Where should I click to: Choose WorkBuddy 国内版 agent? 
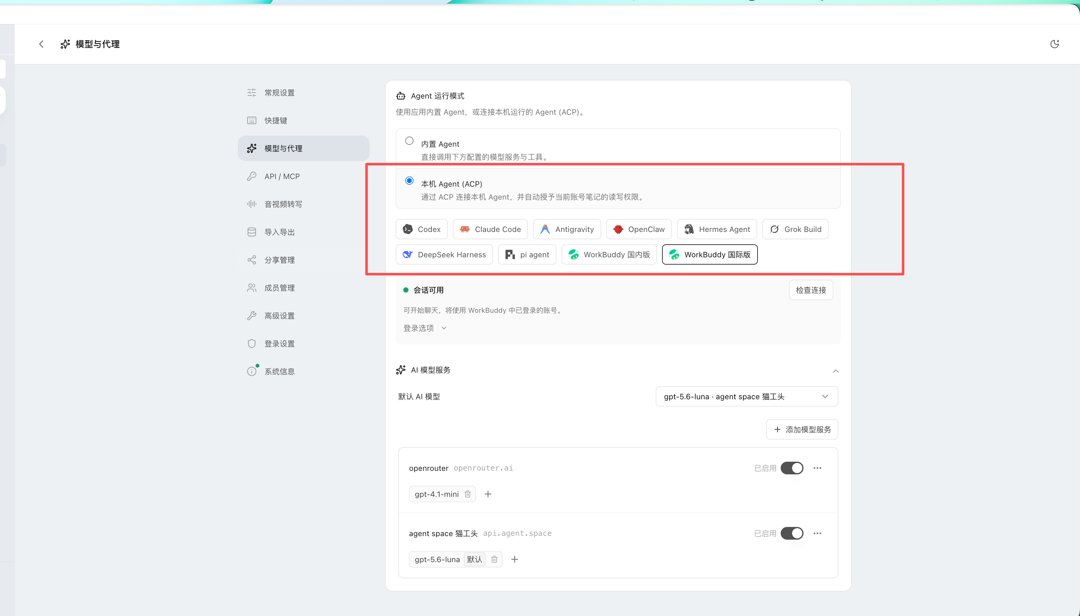[609, 255]
